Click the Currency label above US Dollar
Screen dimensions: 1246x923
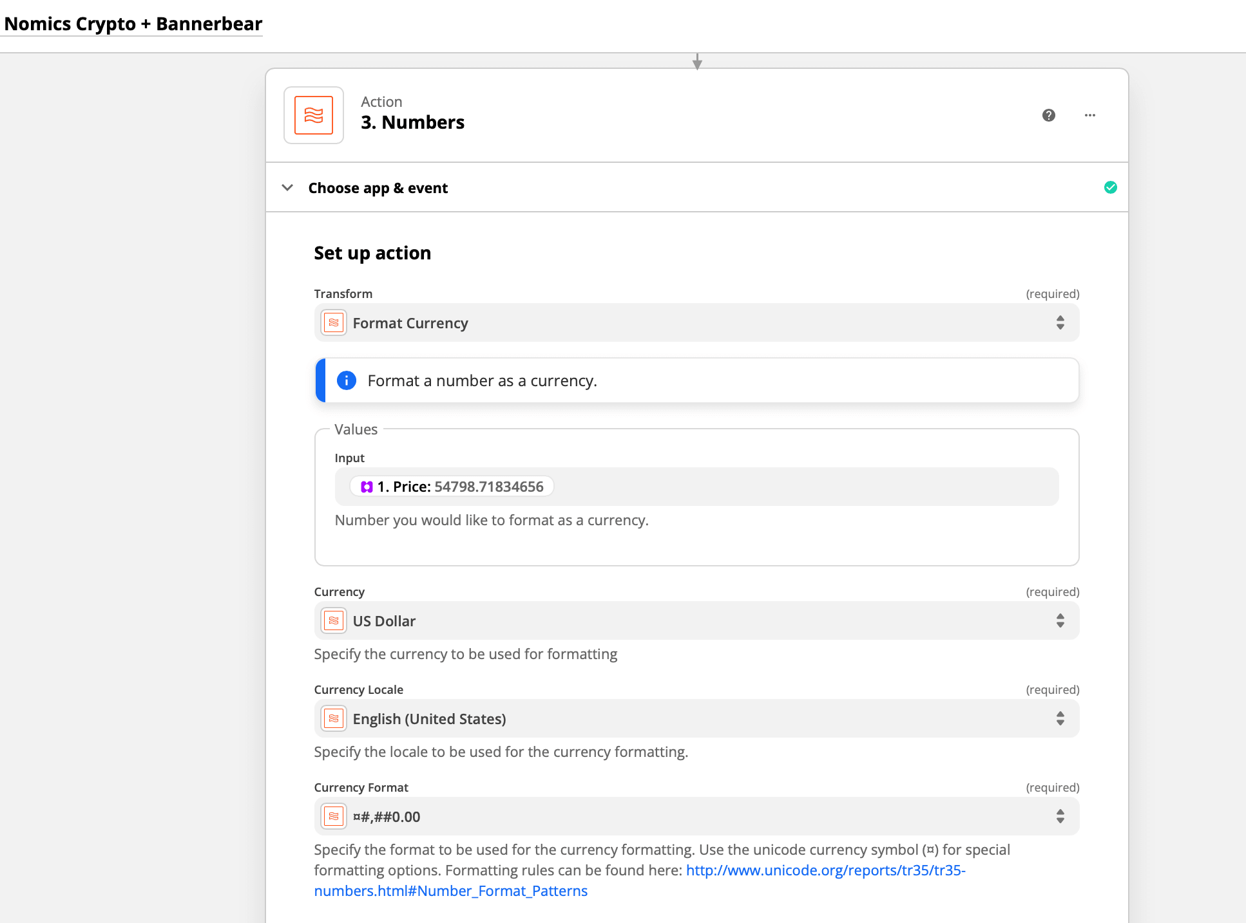click(x=340, y=592)
